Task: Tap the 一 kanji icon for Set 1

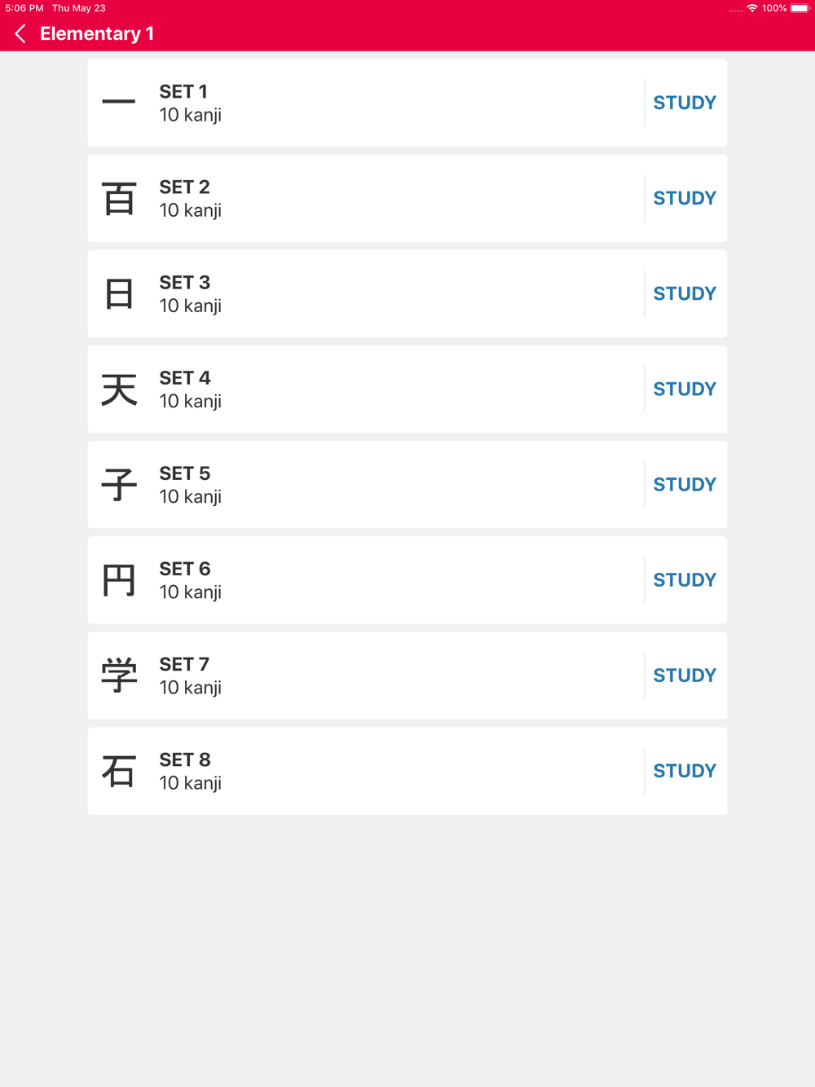Action: [x=119, y=103]
